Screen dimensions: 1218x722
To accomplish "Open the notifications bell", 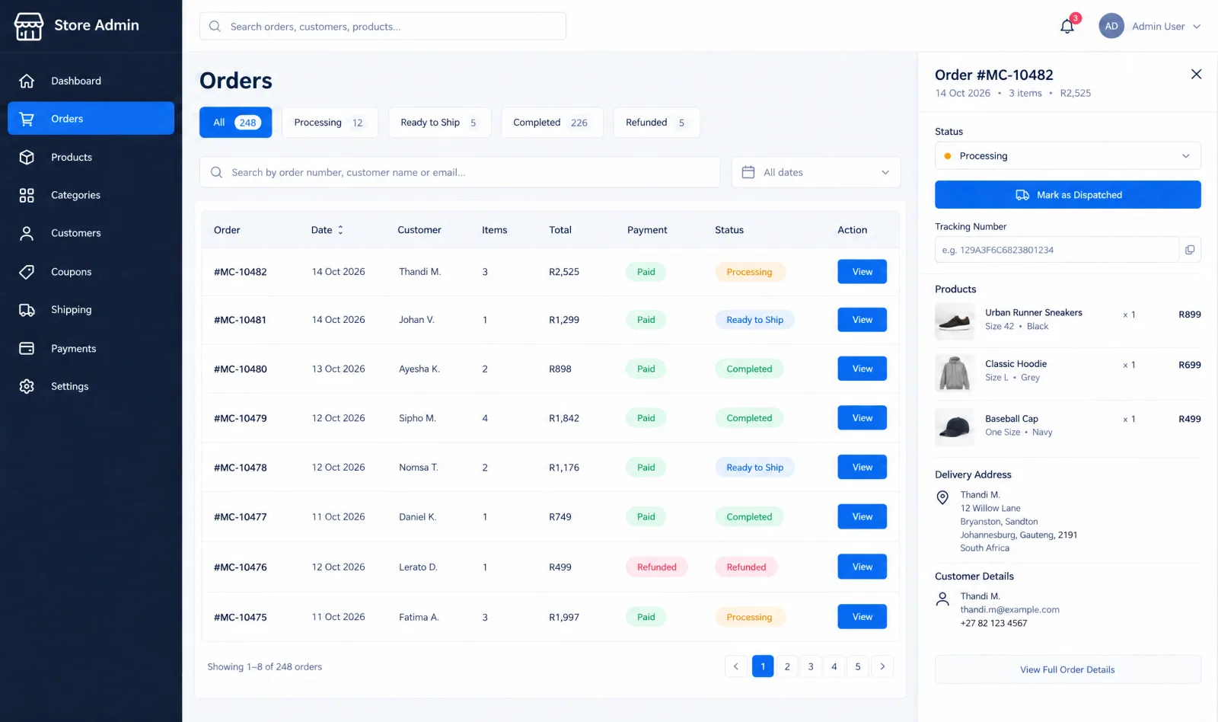I will [x=1067, y=26].
